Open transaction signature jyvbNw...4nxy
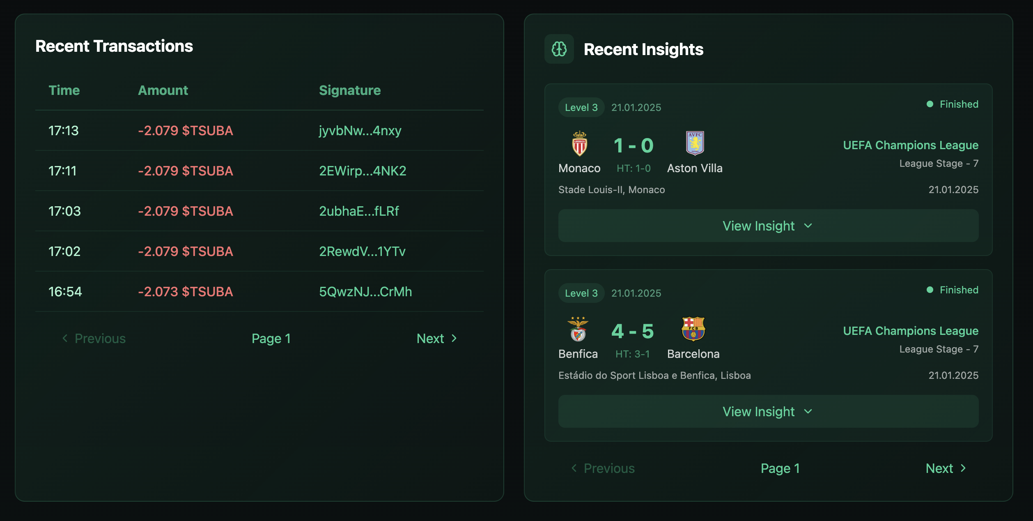The height and width of the screenshot is (521, 1033). click(360, 130)
